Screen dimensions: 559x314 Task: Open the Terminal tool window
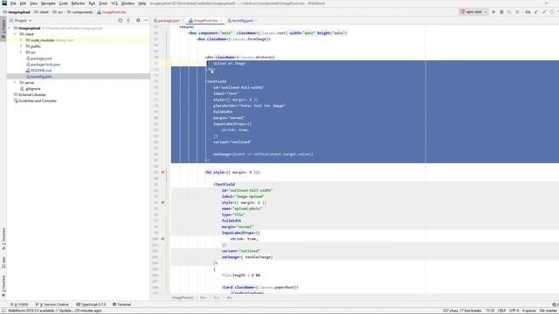coord(121,304)
